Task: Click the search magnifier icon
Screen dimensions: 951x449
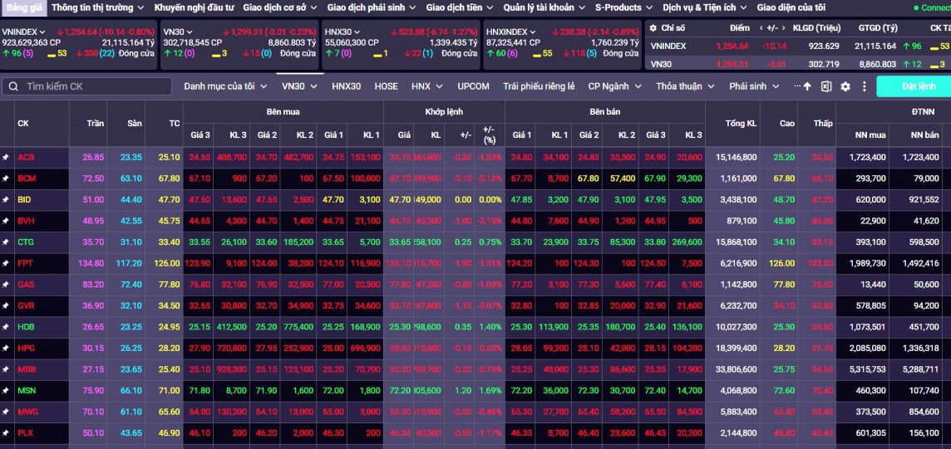Action: [x=13, y=86]
